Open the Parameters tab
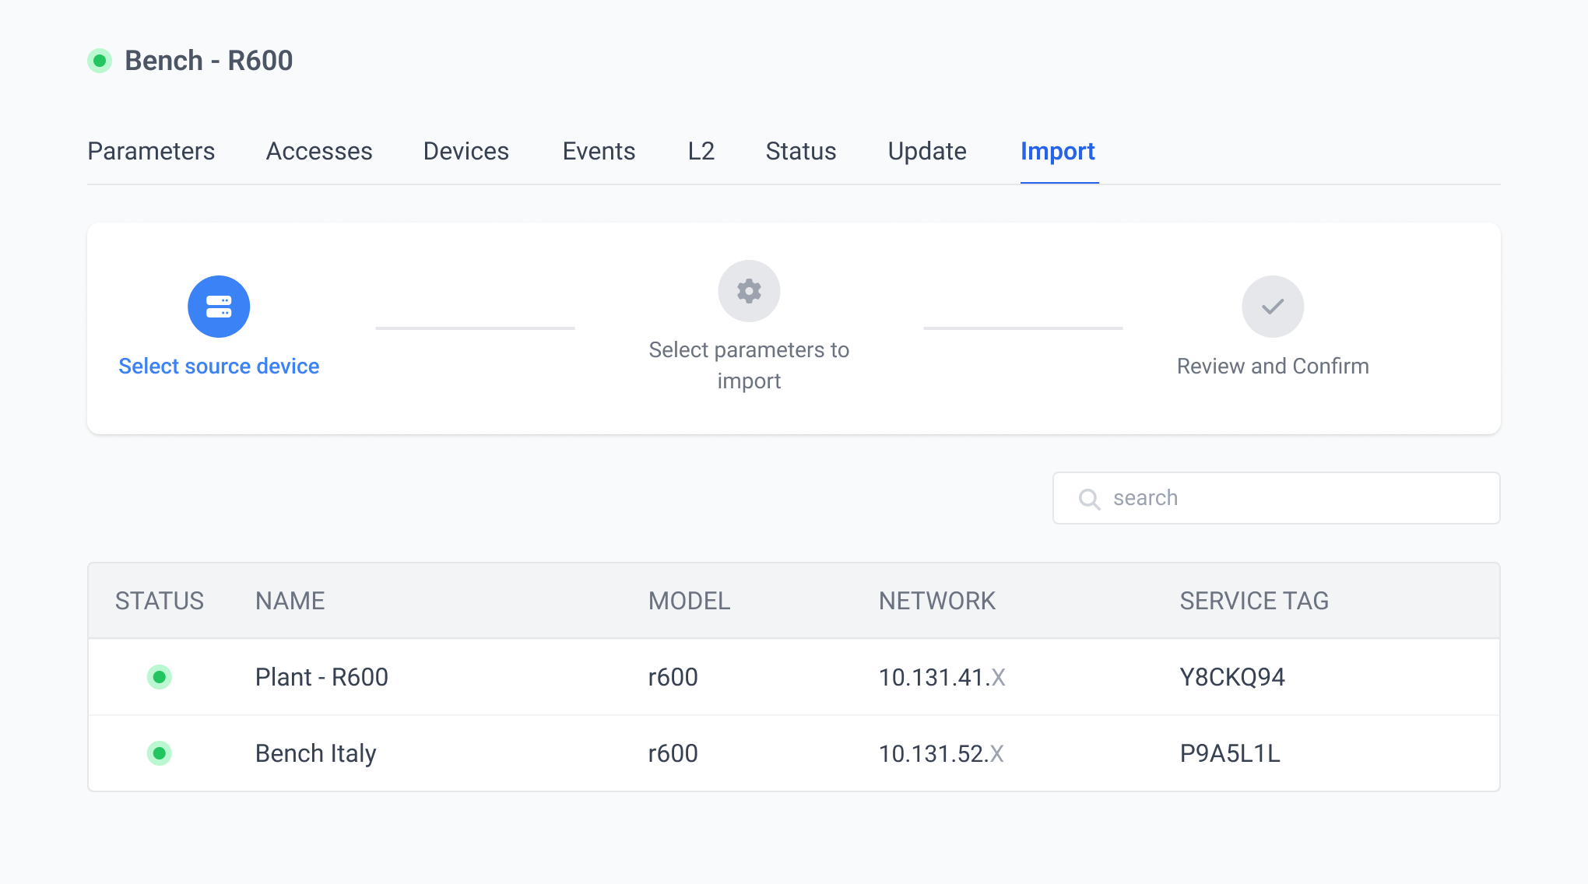 (x=151, y=151)
